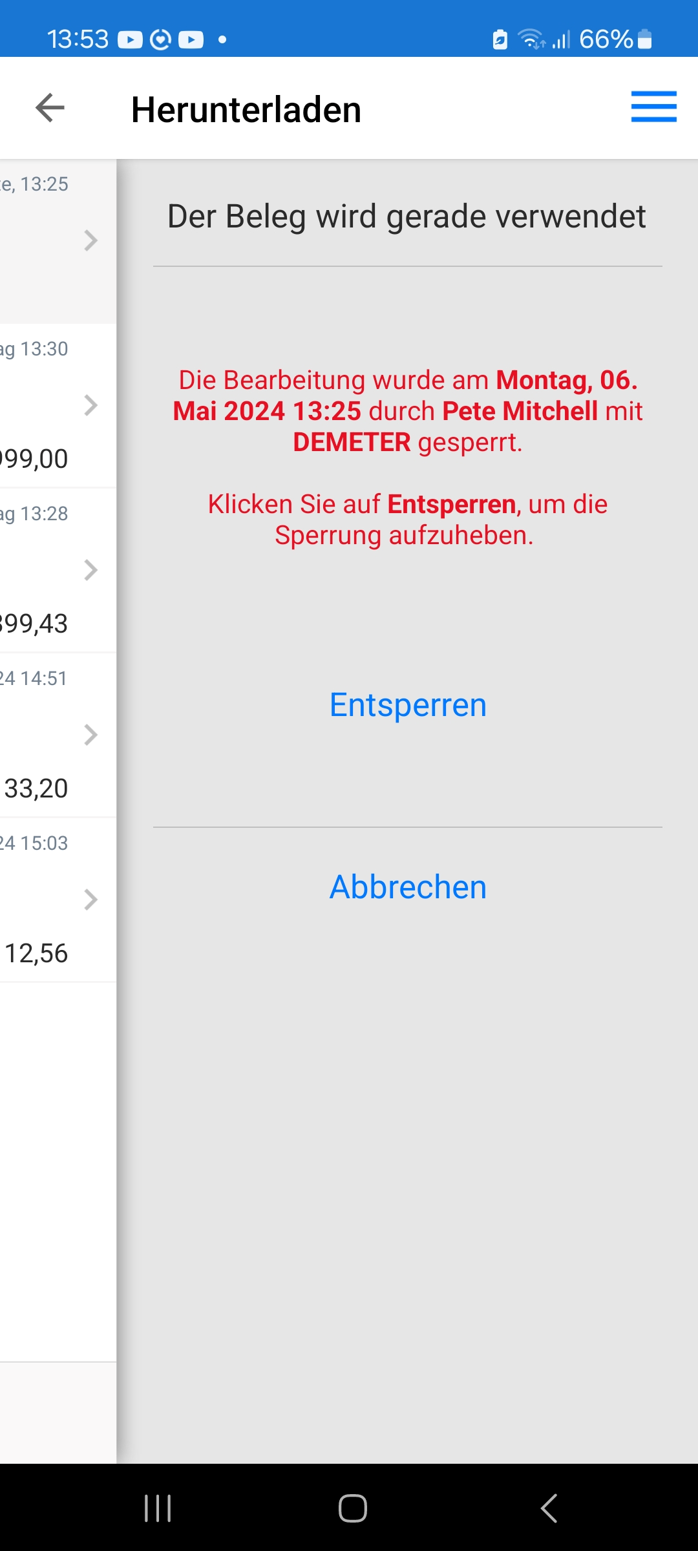Open the hamburger menu icon
Screen dimensions: 698x1551
pos(653,107)
